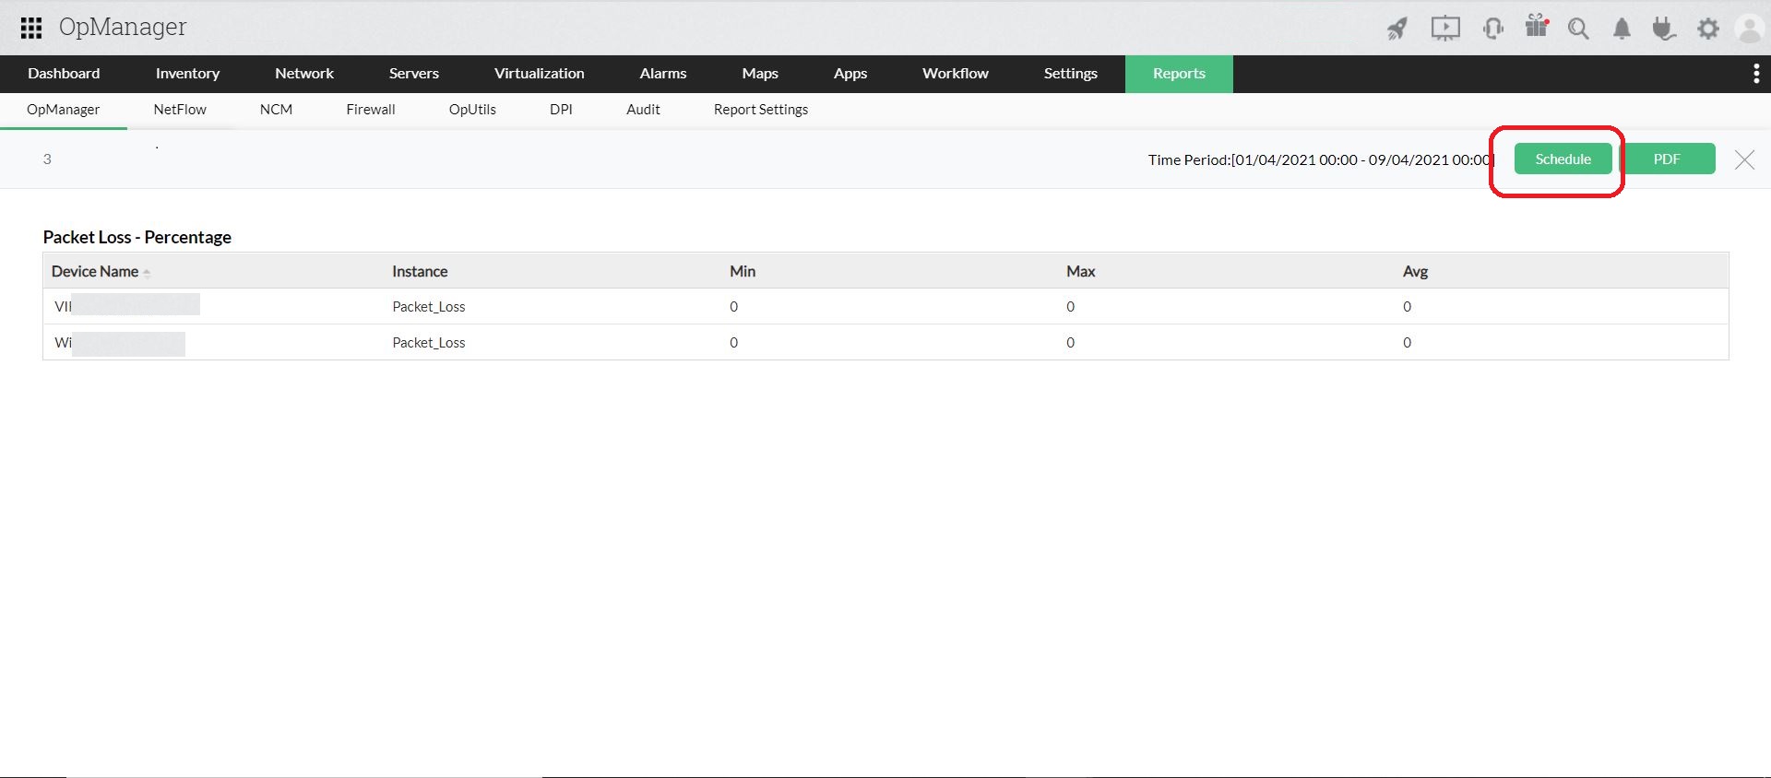Select device name starting with VII

(127, 306)
